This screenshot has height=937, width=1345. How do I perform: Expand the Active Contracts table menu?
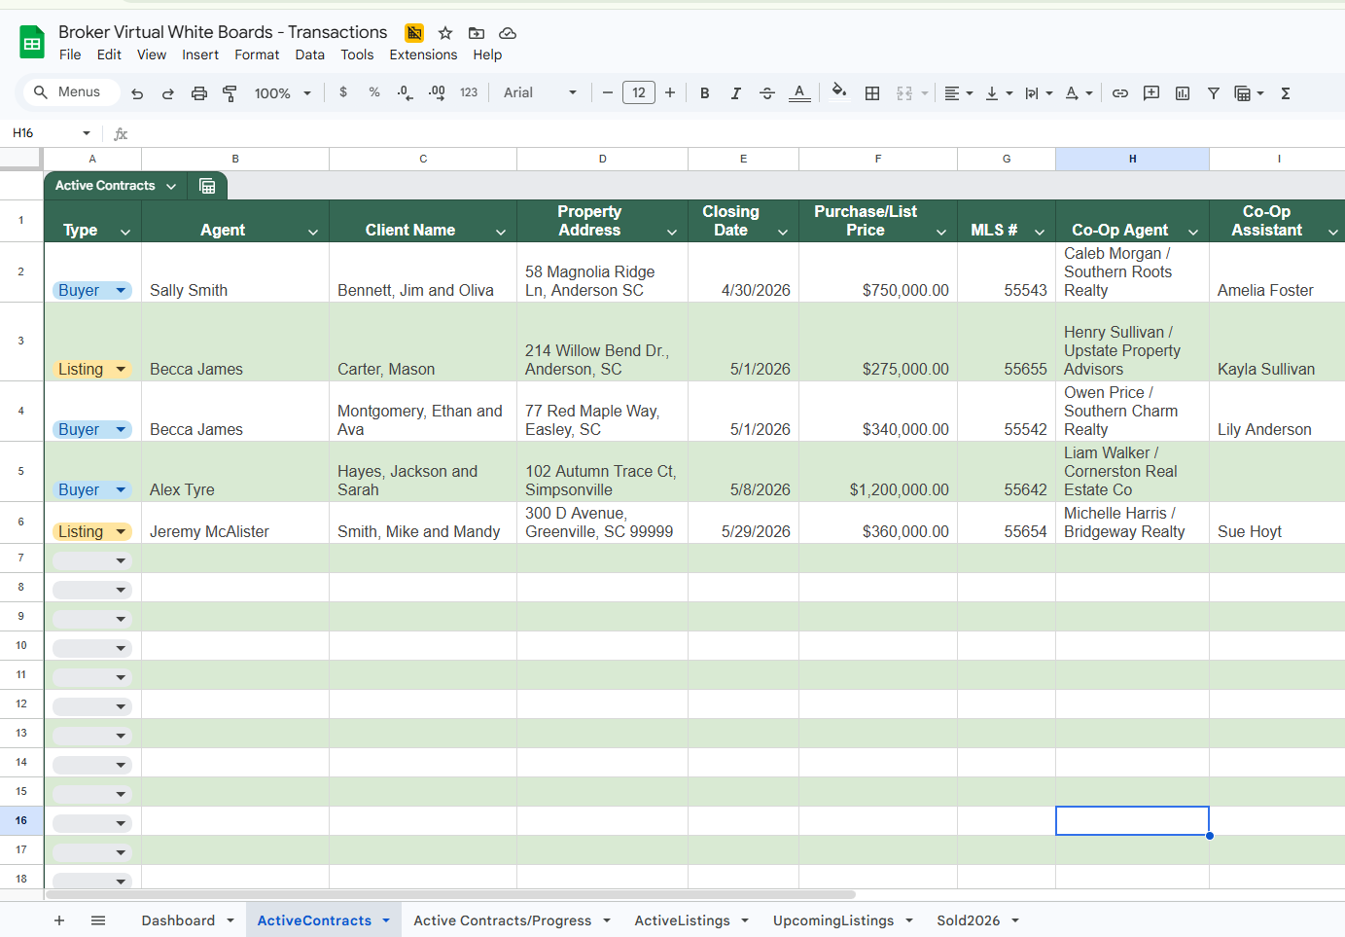tap(171, 186)
